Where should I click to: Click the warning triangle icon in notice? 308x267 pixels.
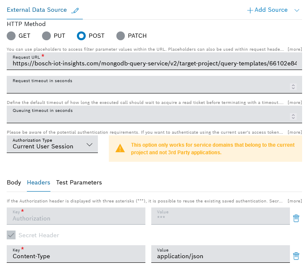pyautogui.click(x=121, y=148)
